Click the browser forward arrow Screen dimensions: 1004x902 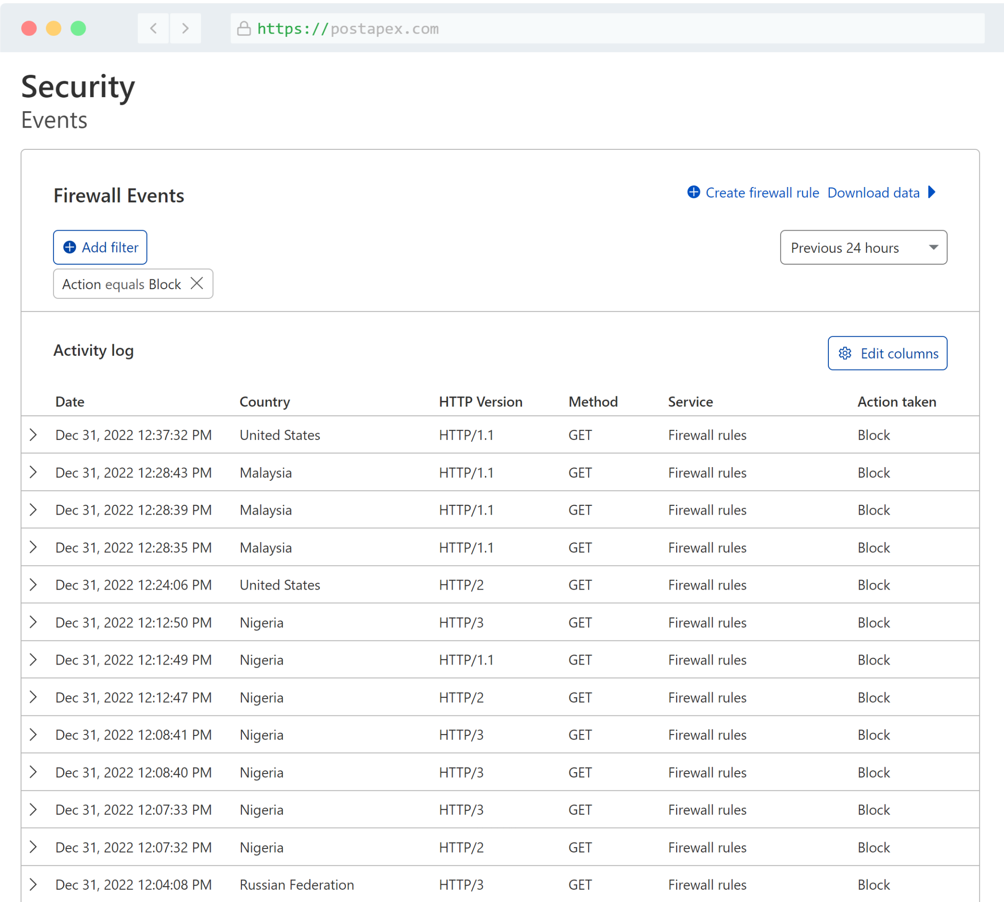(x=185, y=28)
